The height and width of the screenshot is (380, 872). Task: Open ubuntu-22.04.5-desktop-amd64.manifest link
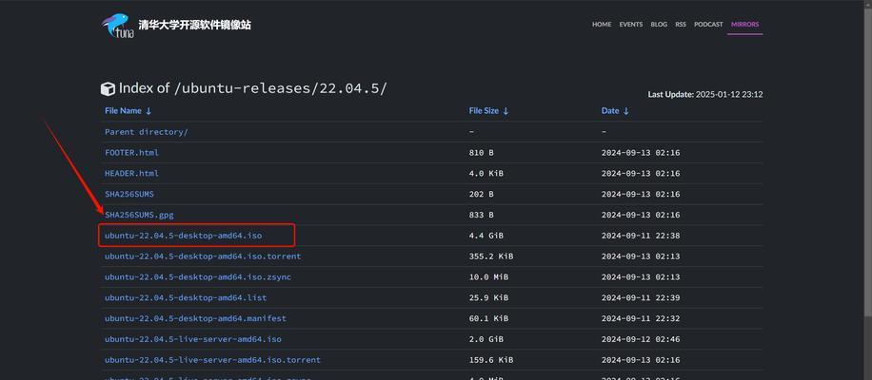[195, 318]
